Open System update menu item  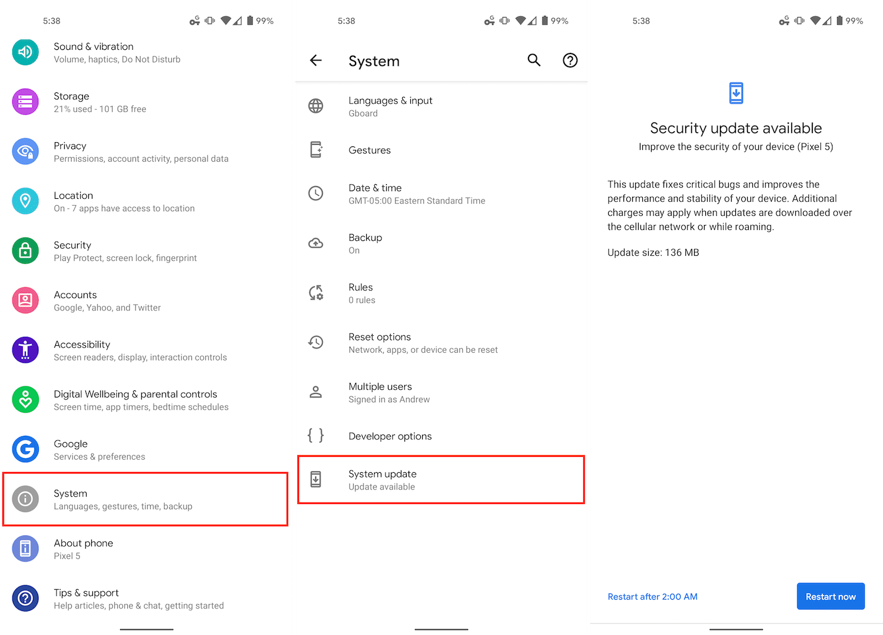point(441,480)
